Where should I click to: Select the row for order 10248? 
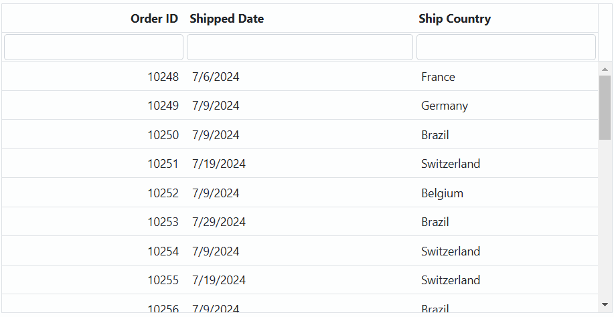[x=300, y=77]
